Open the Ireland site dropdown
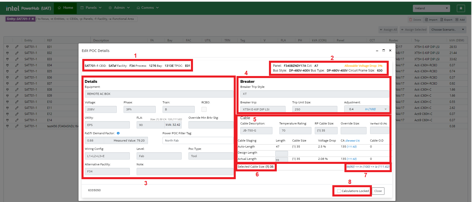Viewport: 472px width, 202px height. click(431, 8)
